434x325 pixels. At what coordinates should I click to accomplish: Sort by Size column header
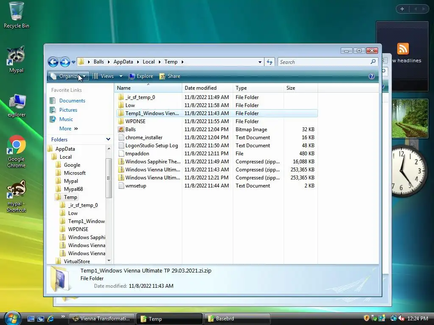tap(301, 88)
